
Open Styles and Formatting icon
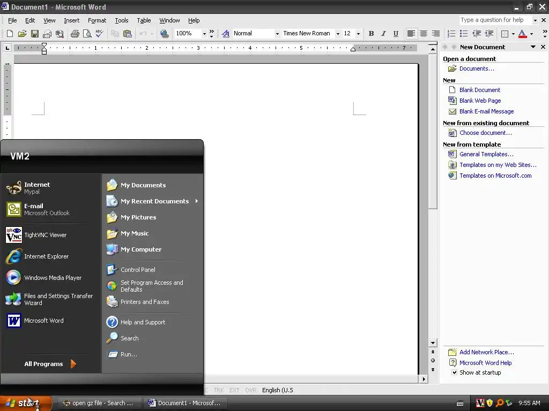[x=226, y=34]
